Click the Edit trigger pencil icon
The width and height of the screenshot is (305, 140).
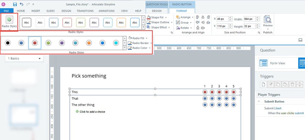271,84
